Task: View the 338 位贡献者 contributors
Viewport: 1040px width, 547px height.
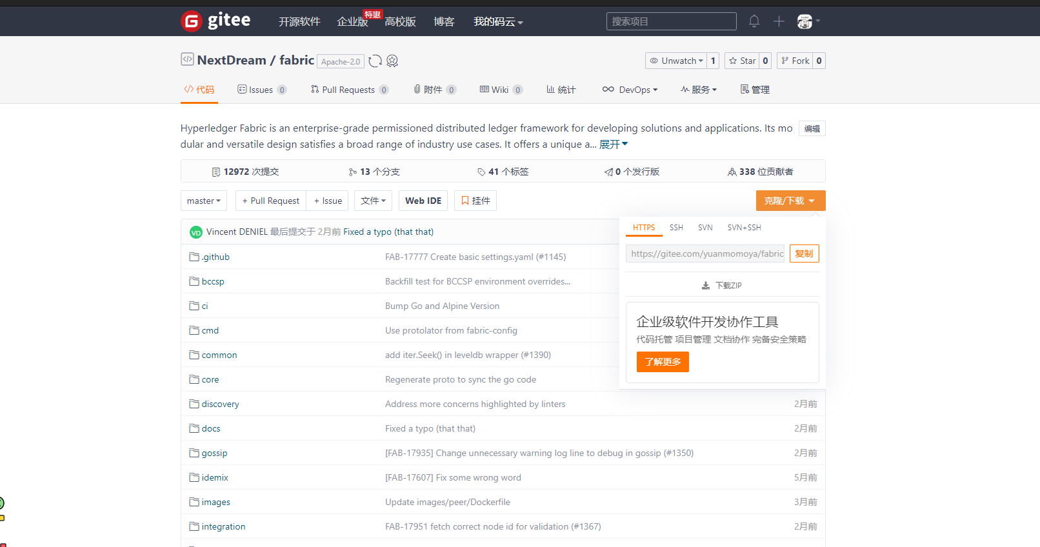Action: 761,172
